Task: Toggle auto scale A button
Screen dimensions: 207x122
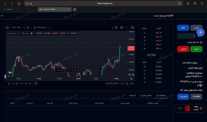Action: [x=130, y=75]
